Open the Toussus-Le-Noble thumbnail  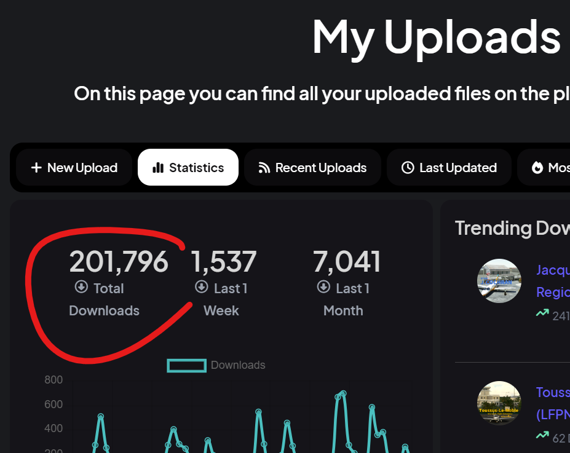(x=499, y=403)
